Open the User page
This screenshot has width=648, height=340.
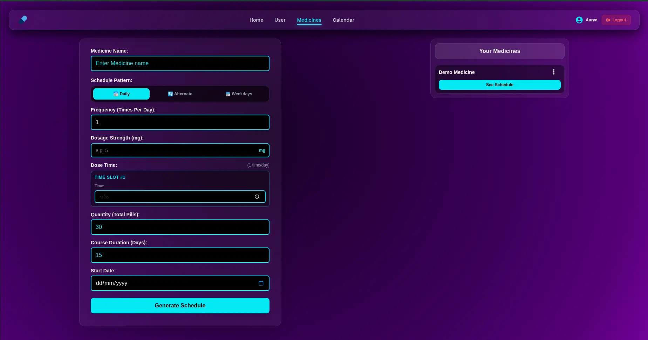(280, 20)
